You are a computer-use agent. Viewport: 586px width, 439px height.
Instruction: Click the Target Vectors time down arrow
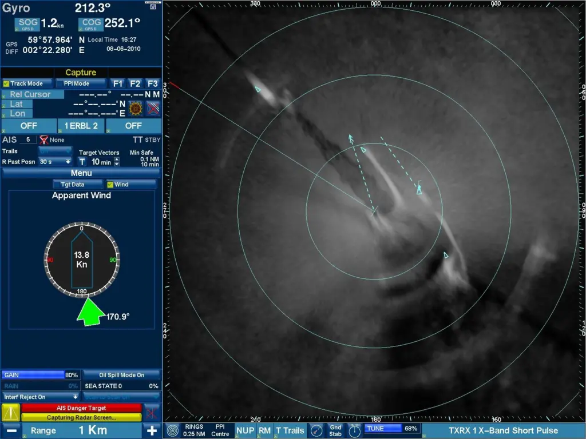[117, 164]
